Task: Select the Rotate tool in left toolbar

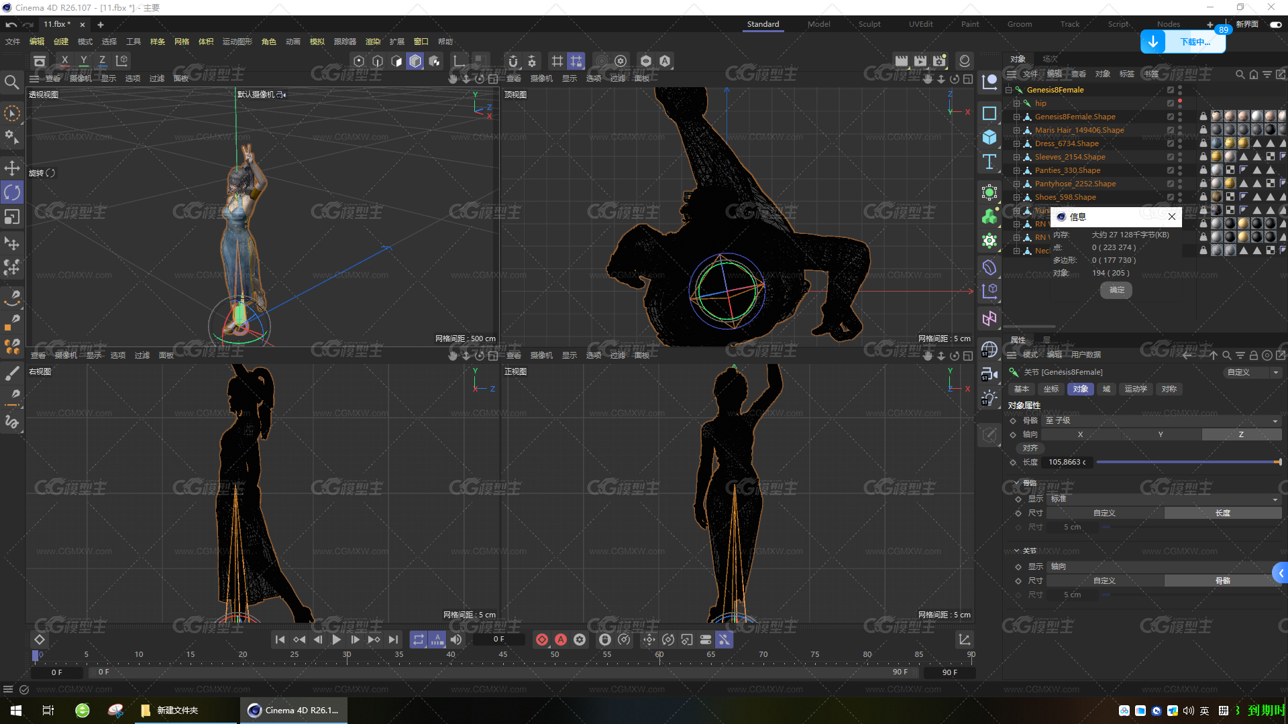Action: point(12,192)
